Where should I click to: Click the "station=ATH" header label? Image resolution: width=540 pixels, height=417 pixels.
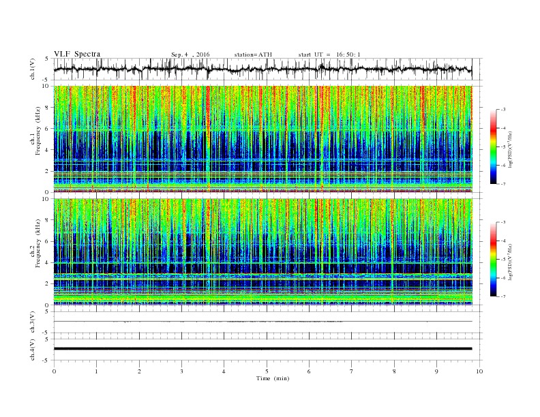253,55
